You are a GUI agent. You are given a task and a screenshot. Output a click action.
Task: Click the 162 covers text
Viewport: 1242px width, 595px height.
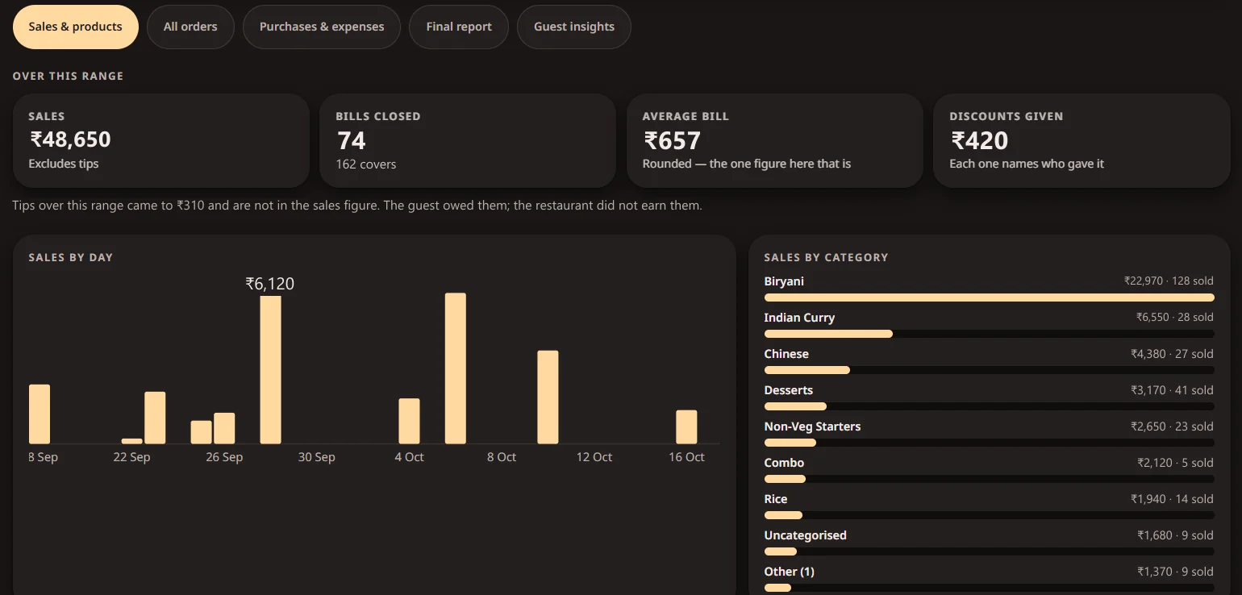coord(366,164)
